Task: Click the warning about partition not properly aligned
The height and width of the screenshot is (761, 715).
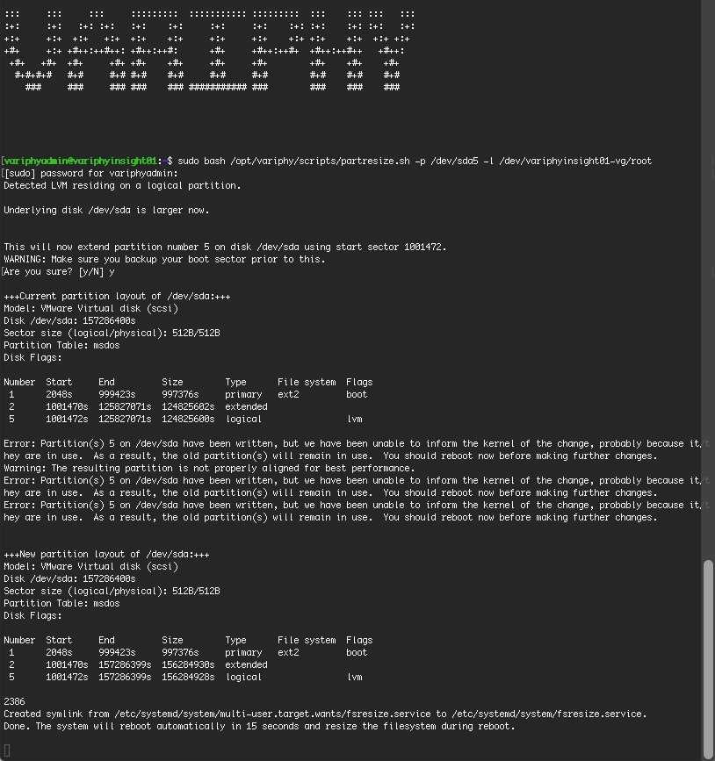Action: point(209,469)
